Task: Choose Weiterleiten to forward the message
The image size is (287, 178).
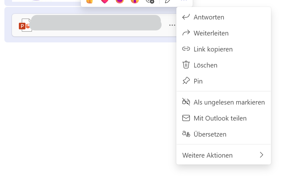Action: coord(211,33)
